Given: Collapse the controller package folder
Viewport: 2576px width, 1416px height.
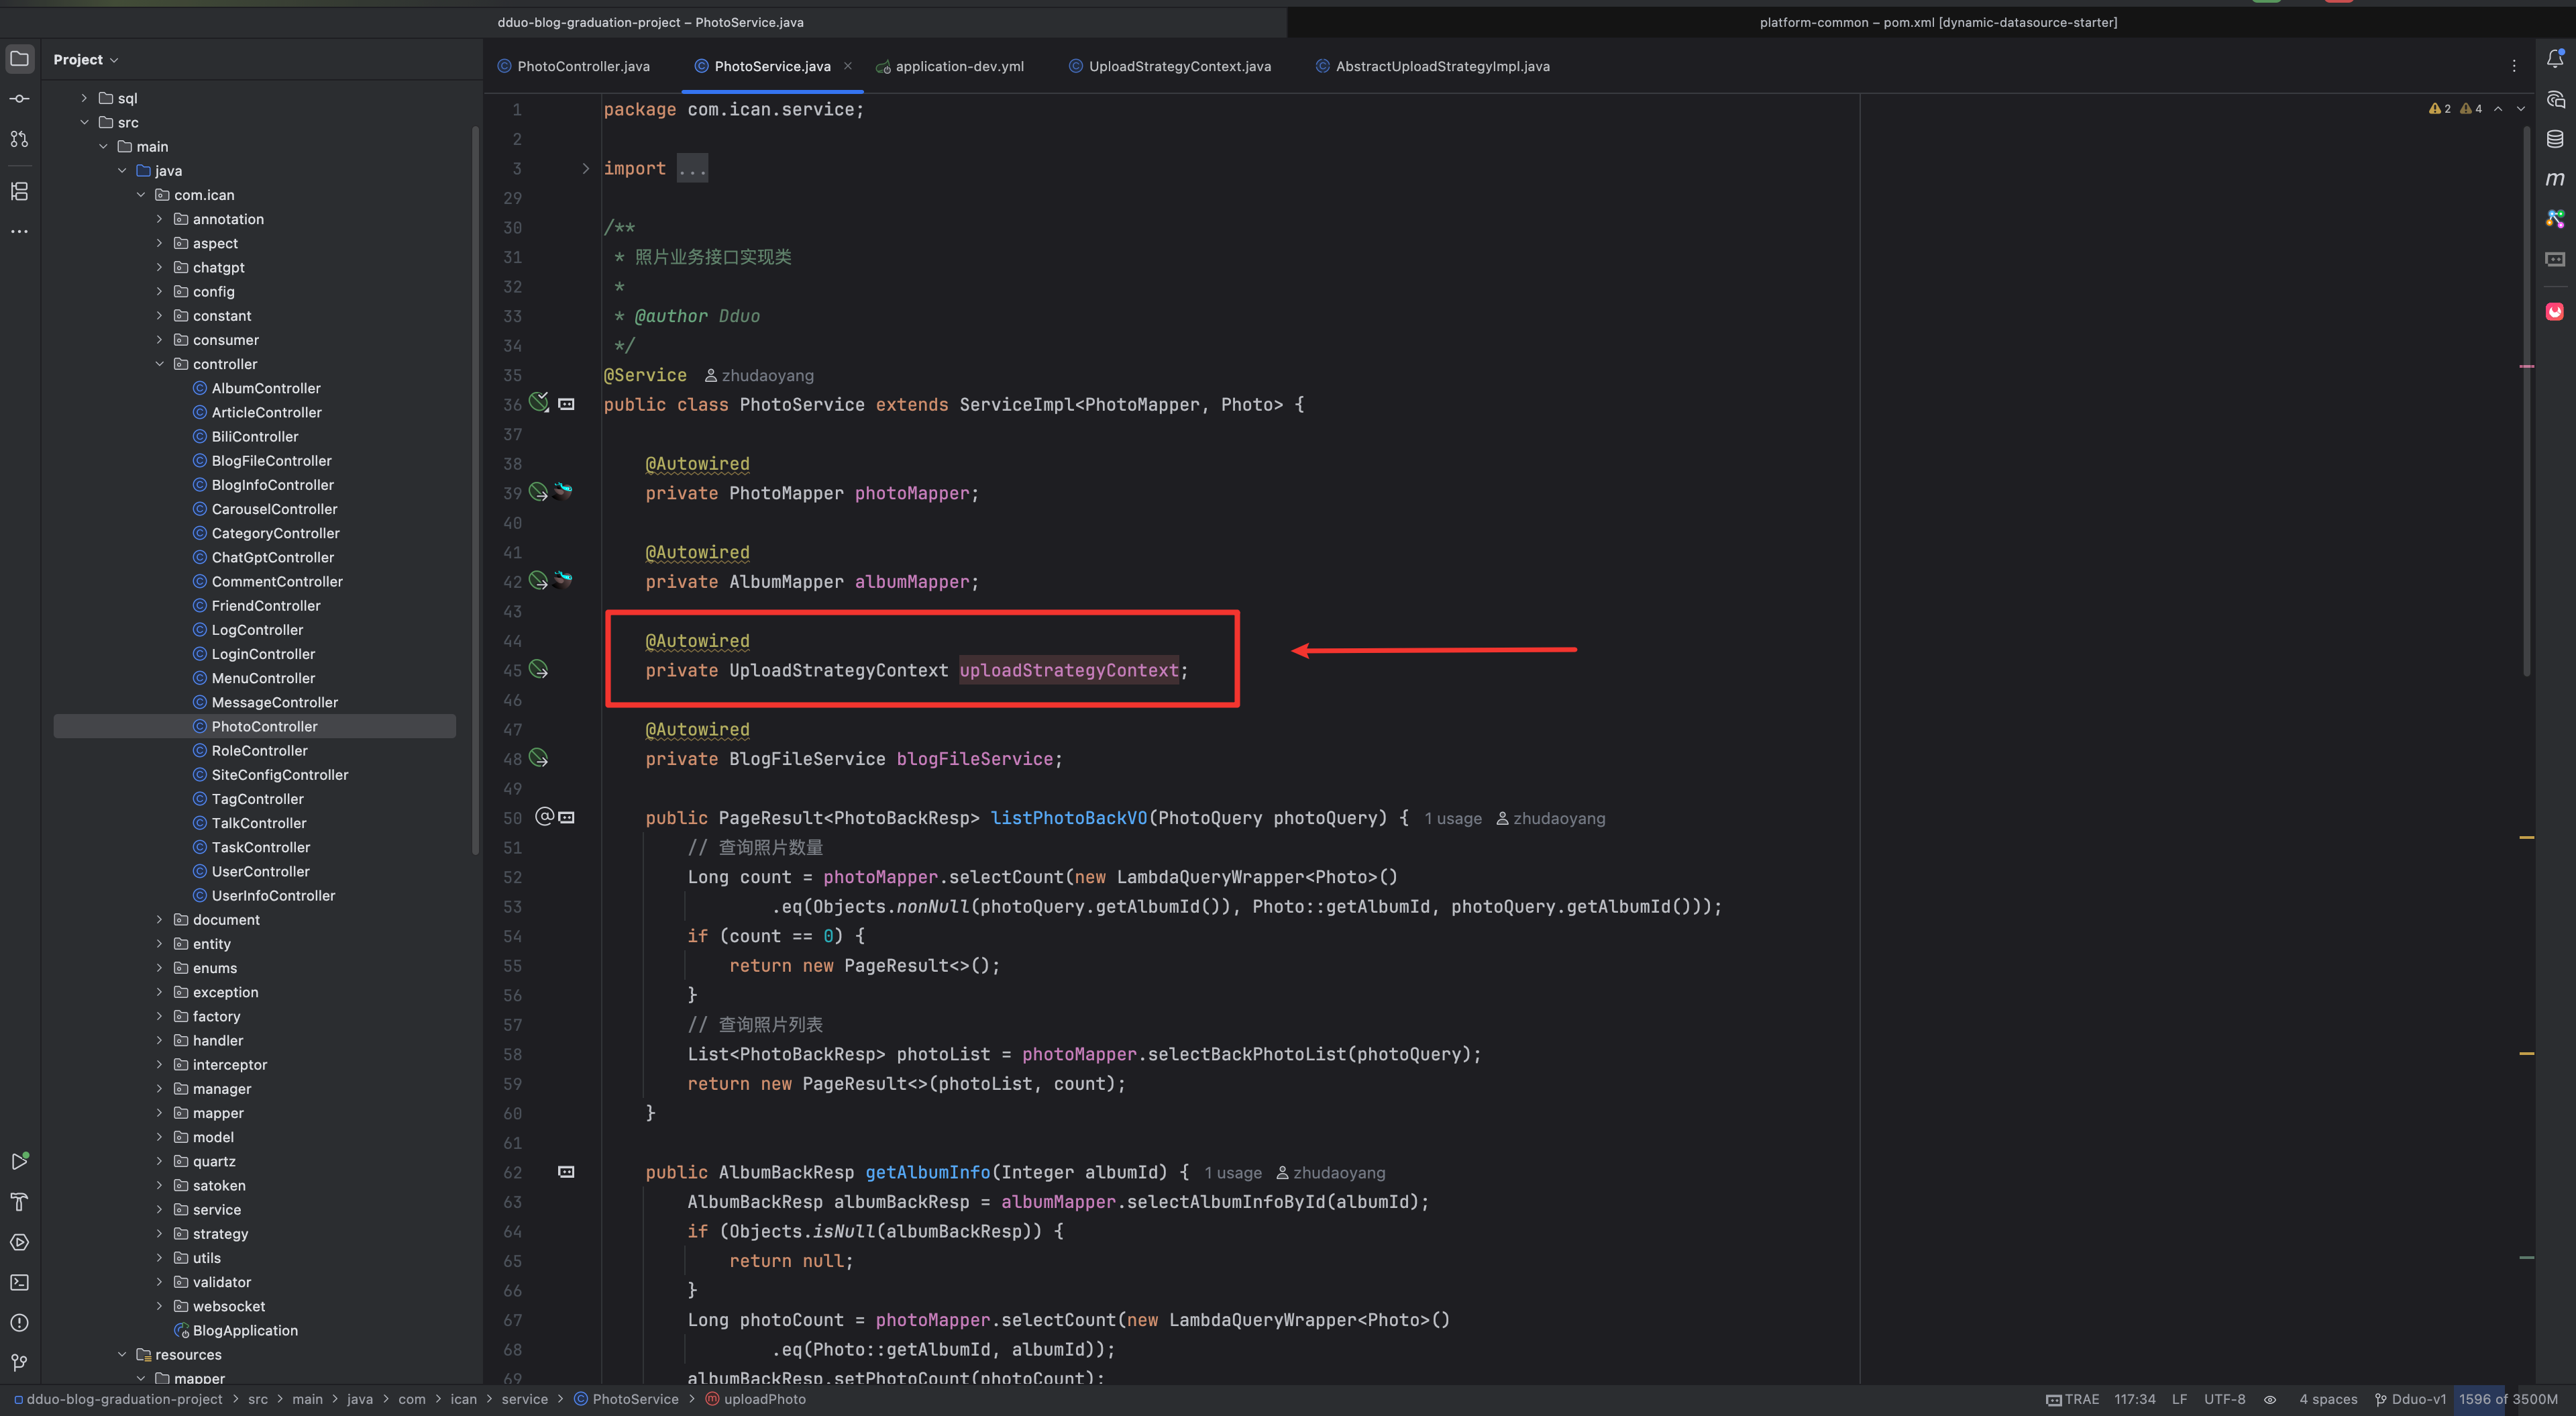Looking at the screenshot, I should click(x=159, y=364).
